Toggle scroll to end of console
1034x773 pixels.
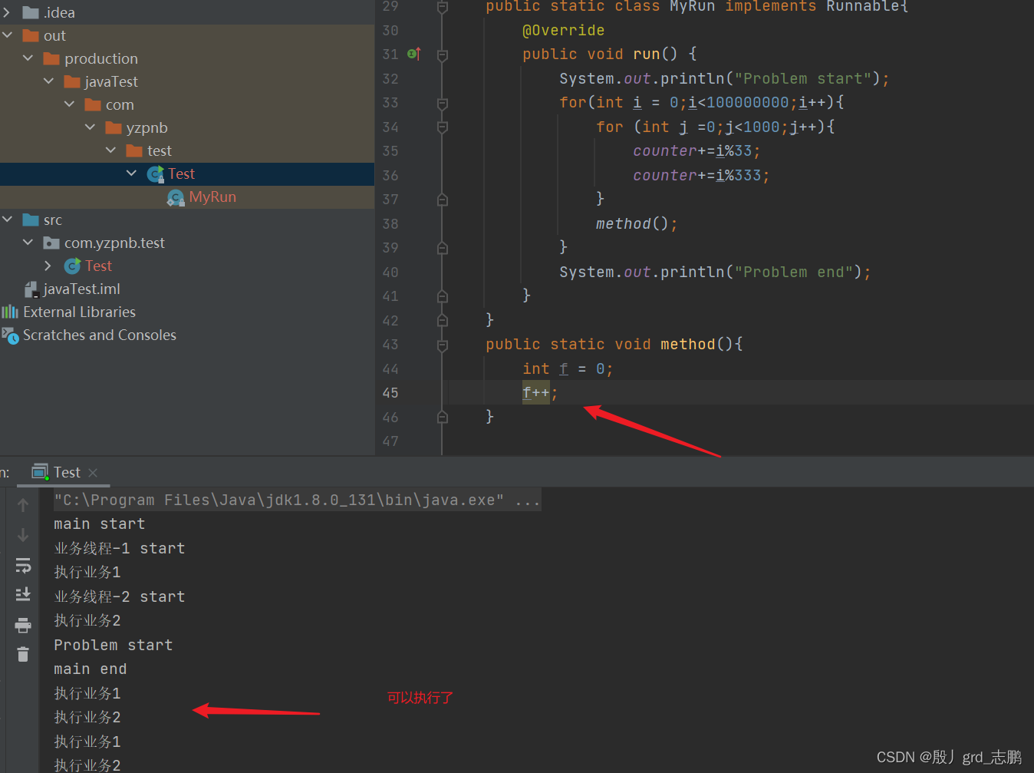coord(23,594)
